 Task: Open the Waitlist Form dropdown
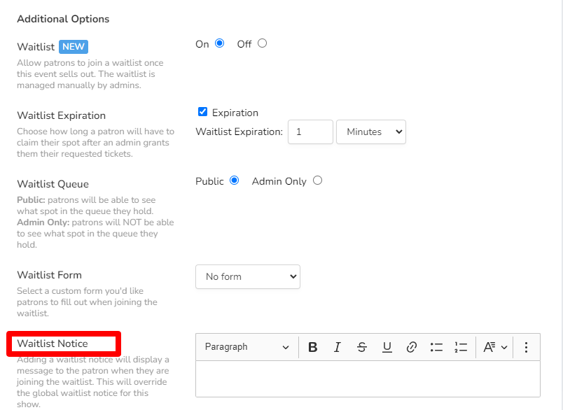click(247, 276)
